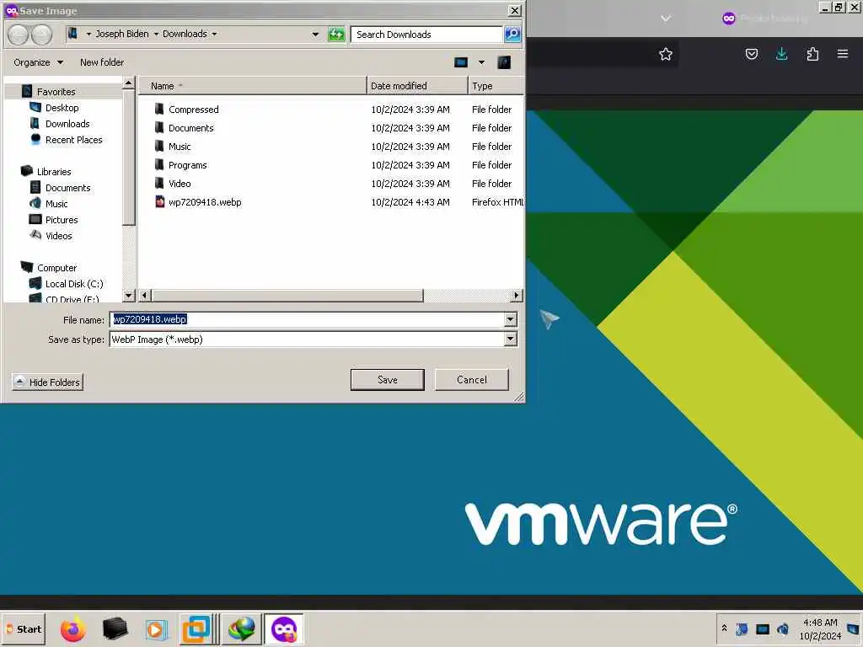
Task: Launch Firefox from the taskbar
Action: point(72,628)
